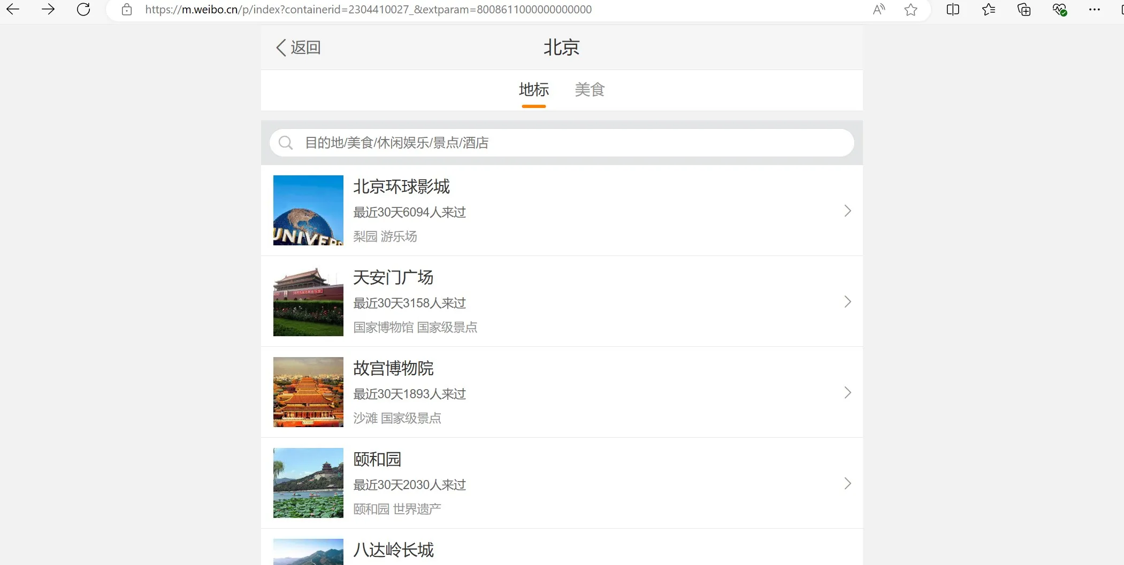This screenshot has width=1124, height=565.
Task: Toggle split screen icon in toolbar
Action: 952,10
